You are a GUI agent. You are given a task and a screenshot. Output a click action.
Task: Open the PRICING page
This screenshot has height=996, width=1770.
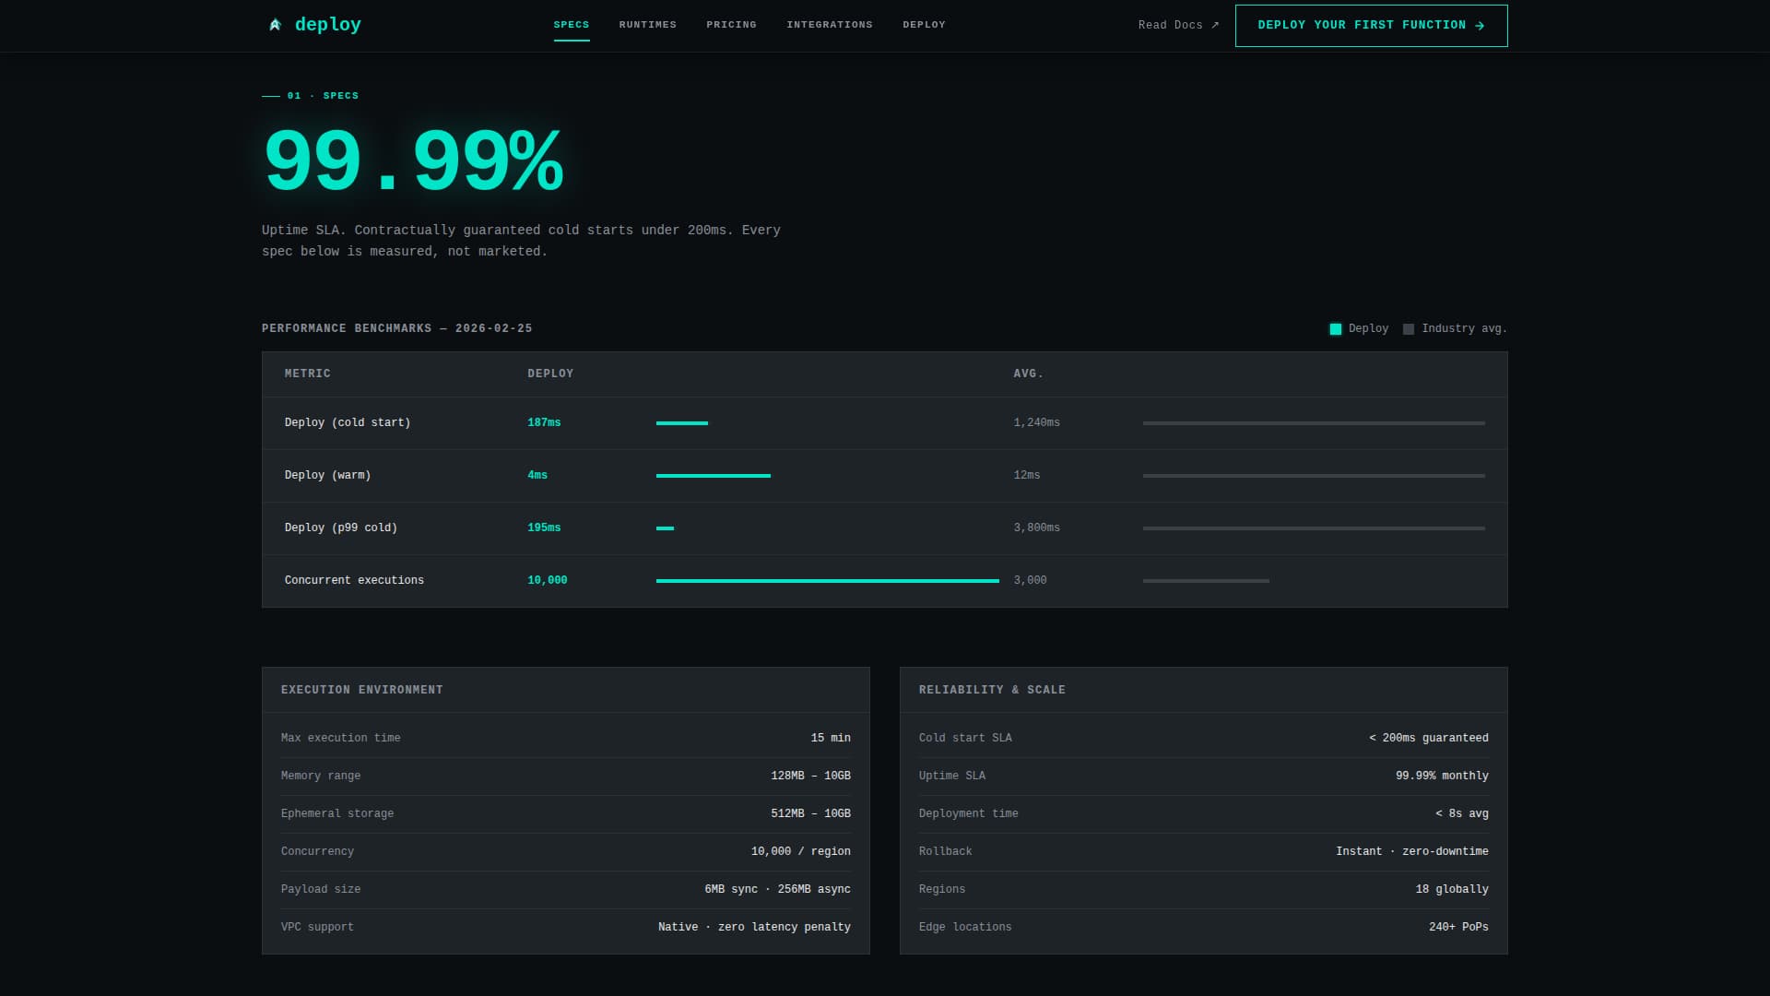pos(731,25)
